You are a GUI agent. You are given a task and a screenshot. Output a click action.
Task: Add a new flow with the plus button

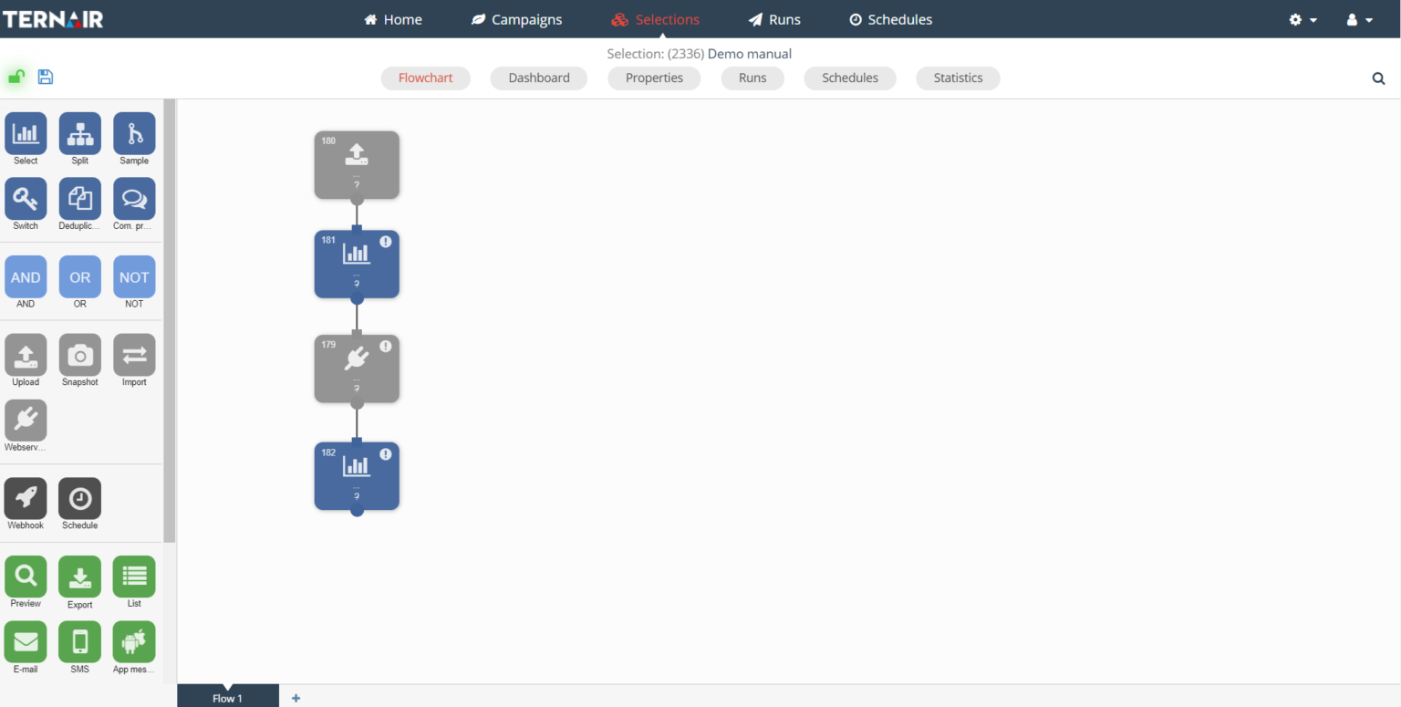click(x=296, y=698)
